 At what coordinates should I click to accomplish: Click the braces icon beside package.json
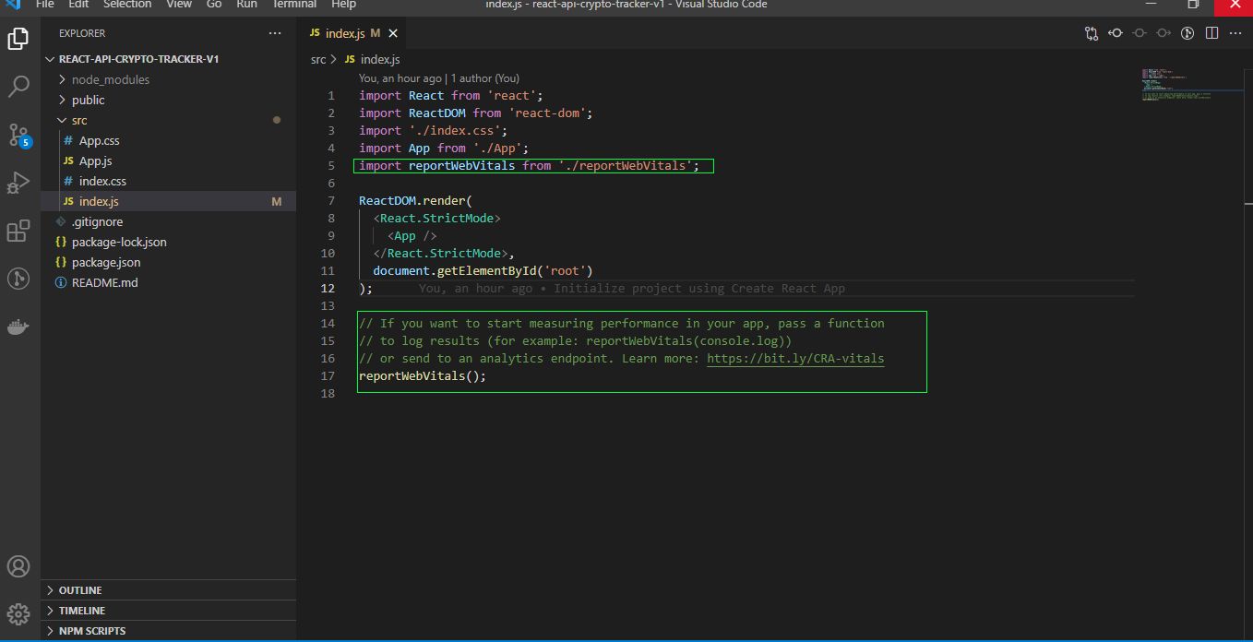pos(61,262)
